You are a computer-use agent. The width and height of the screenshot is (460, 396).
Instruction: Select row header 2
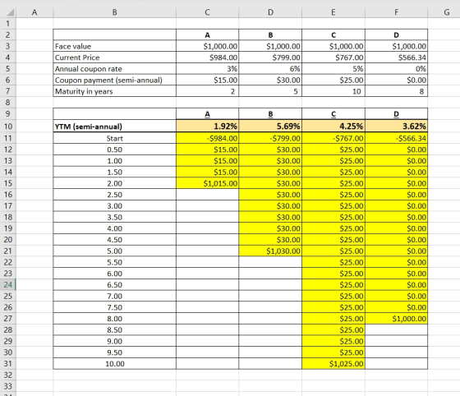(8, 35)
